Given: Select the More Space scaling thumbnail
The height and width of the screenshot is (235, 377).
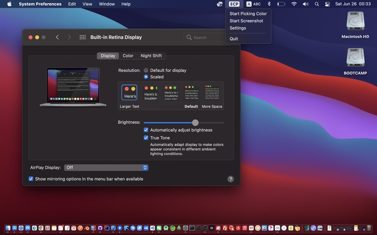Looking at the screenshot, I should point(212,92).
